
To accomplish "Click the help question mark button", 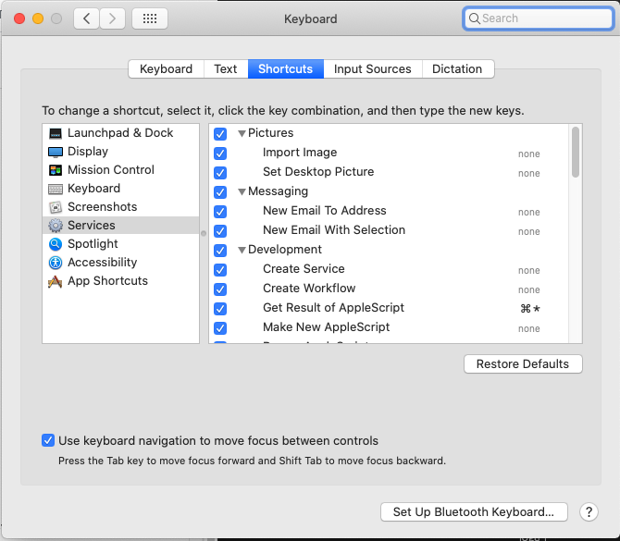I will 589,511.
